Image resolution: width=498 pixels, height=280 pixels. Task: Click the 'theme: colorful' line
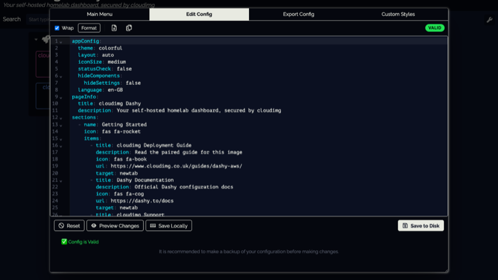[x=100, y=48]
